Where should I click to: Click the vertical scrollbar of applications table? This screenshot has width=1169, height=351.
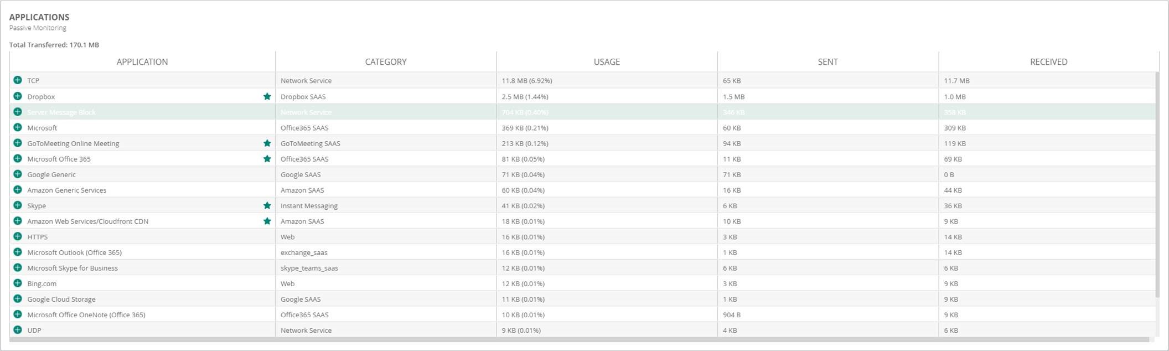(x=1157, y=184)
